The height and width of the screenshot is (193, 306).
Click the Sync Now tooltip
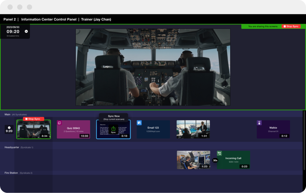click(x=114, y=117)
